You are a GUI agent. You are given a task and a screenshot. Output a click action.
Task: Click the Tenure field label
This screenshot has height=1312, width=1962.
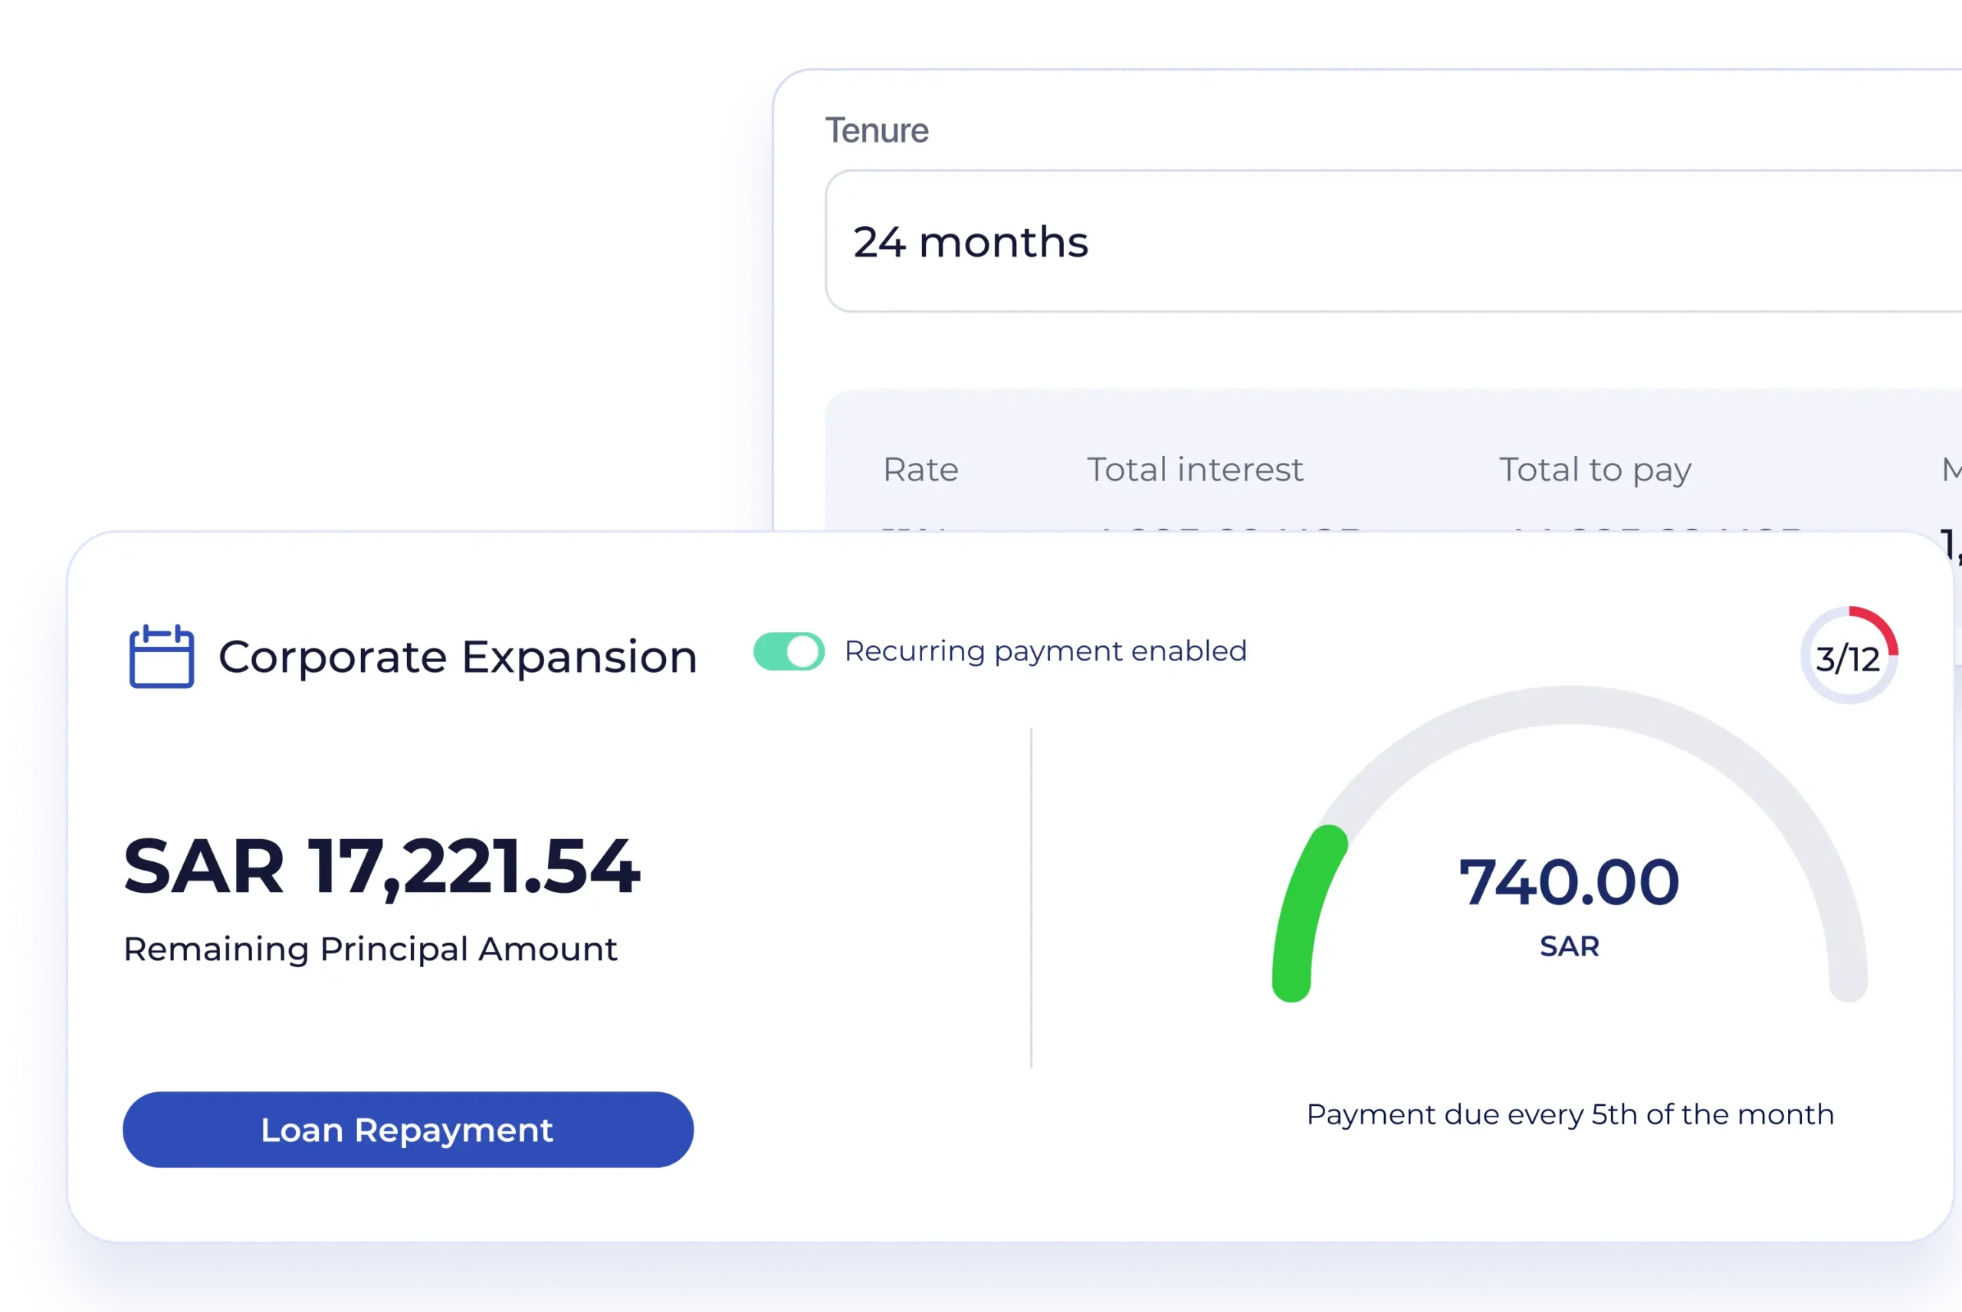tap(877, 130)
